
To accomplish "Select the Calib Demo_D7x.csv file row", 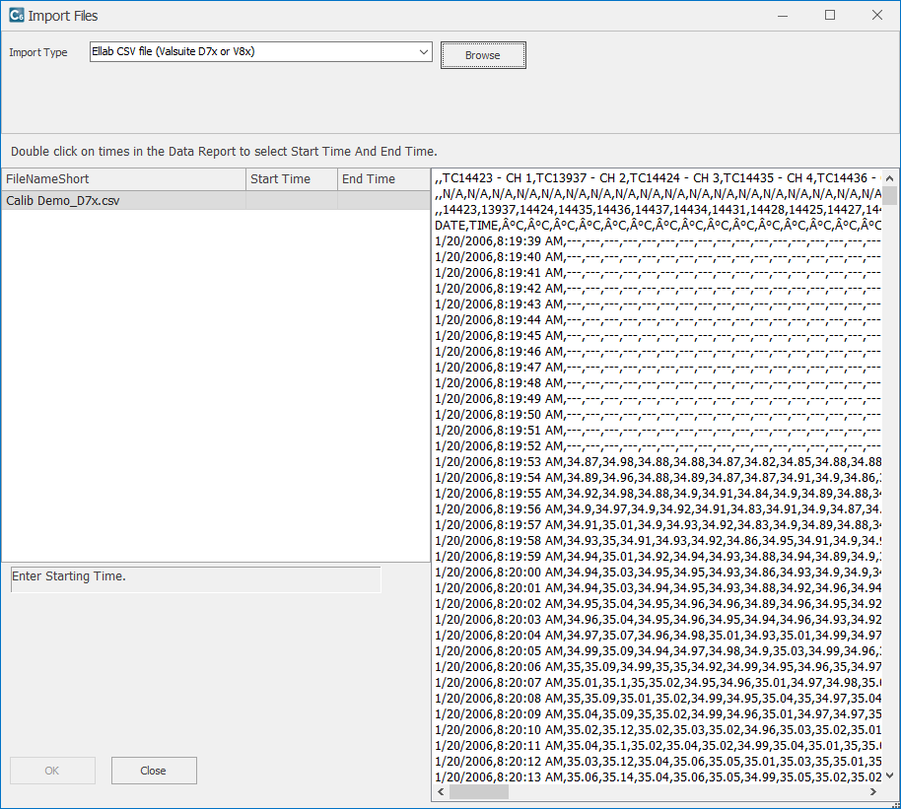I will [x=216, y=201].
